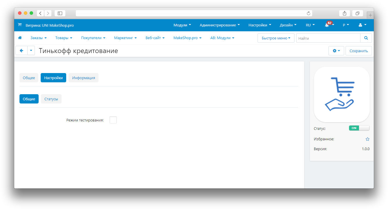Toggle the module status ON switch
The height and width of the screenshot is (209, 388).
[359, 128]
